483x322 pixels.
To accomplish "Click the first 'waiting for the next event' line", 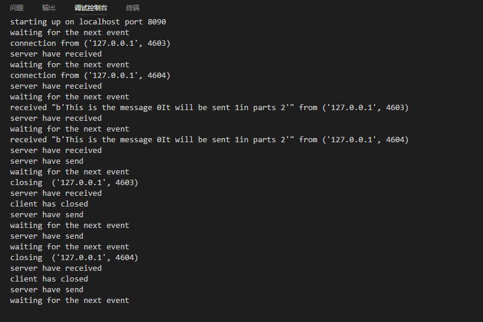I will 70,33.
